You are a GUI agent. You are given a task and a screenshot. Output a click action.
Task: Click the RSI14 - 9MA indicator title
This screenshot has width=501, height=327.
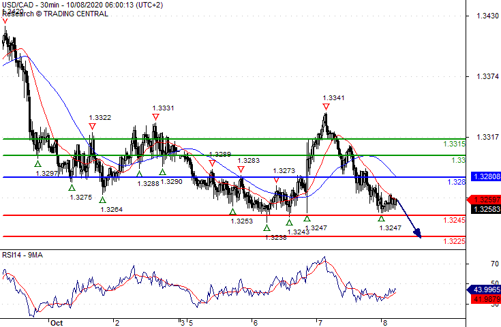point(22,255)
